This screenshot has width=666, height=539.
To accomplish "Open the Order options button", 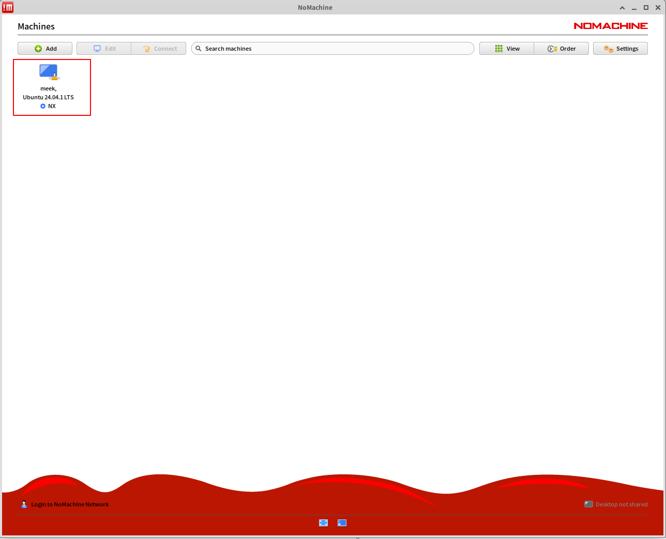I will [562, 49].
